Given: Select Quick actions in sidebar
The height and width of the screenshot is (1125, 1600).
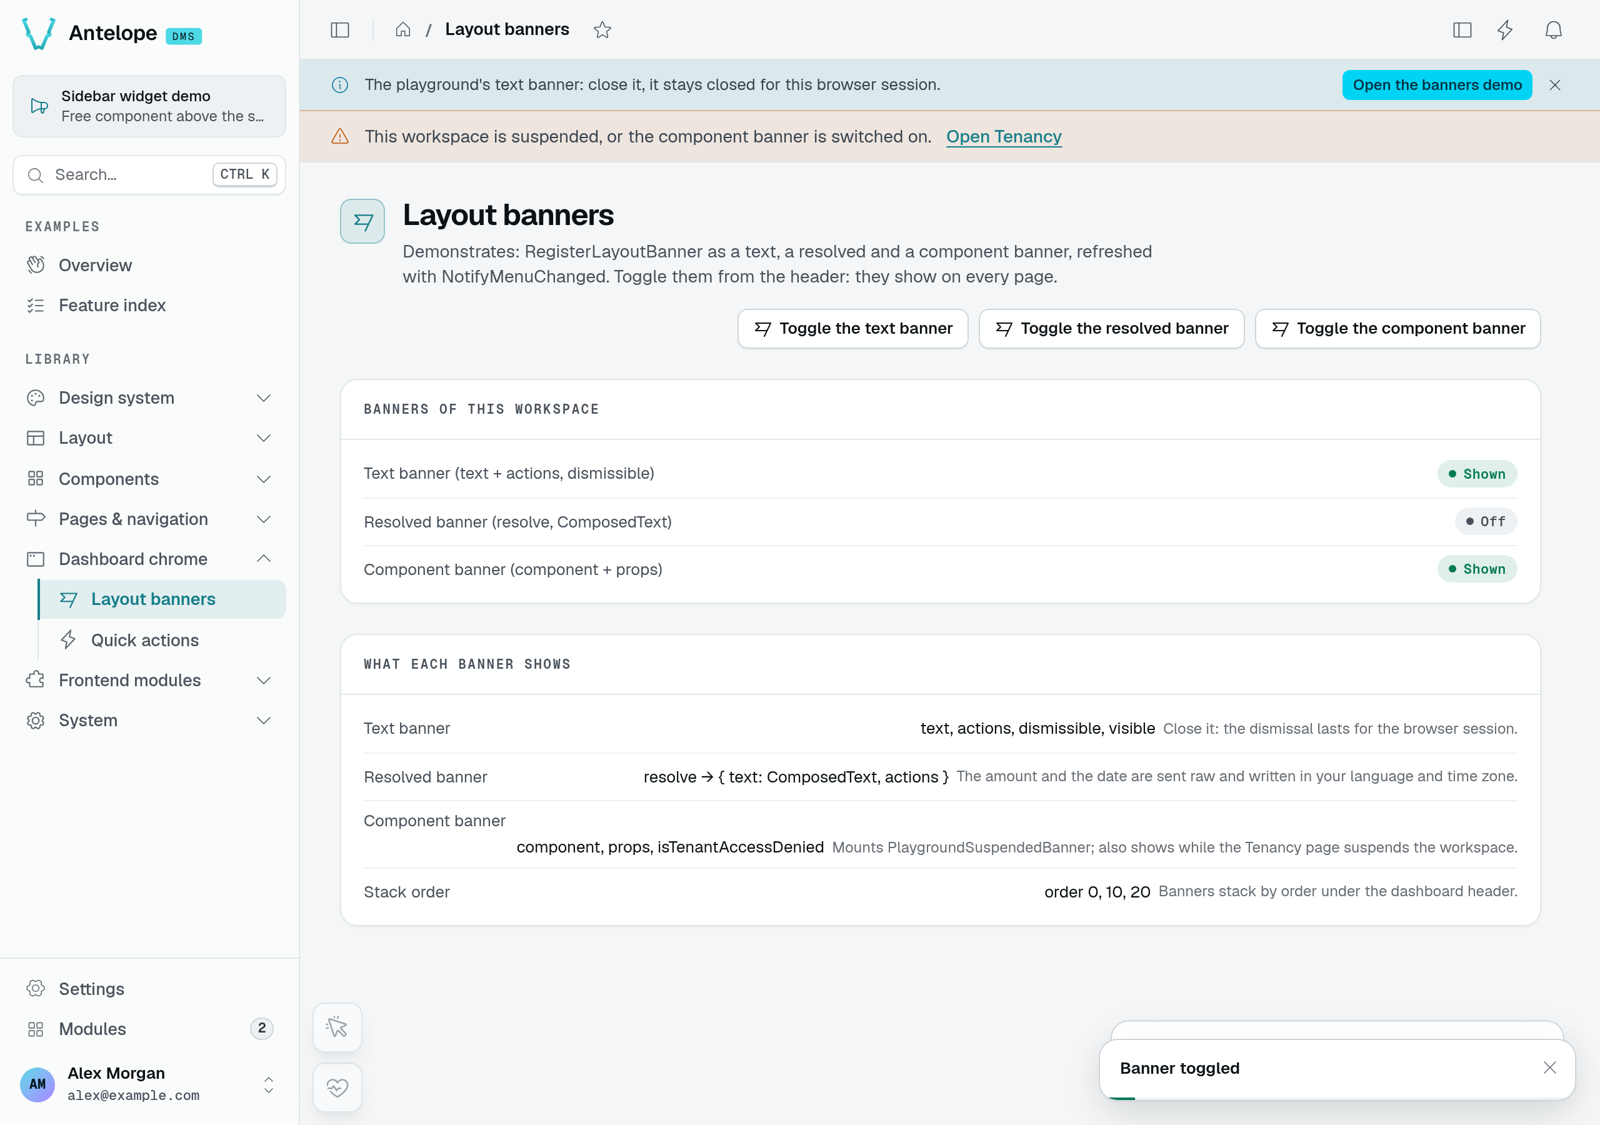Looking at the screenshot, I should [162, 640].
